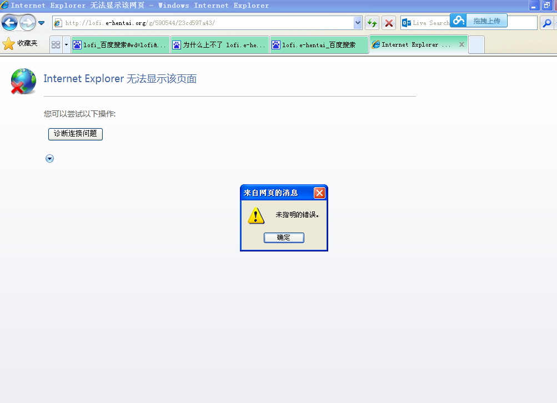Click the globe error icon
557x403 pixels.
23,81
